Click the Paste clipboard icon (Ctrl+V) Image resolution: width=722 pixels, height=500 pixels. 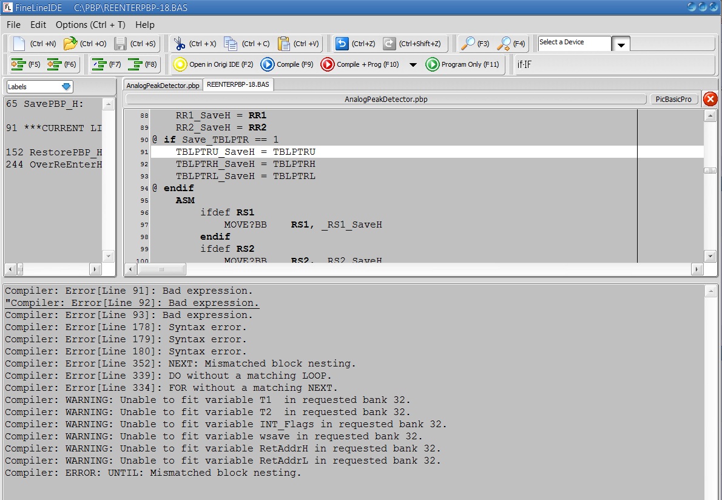click(x=283, y=44)
